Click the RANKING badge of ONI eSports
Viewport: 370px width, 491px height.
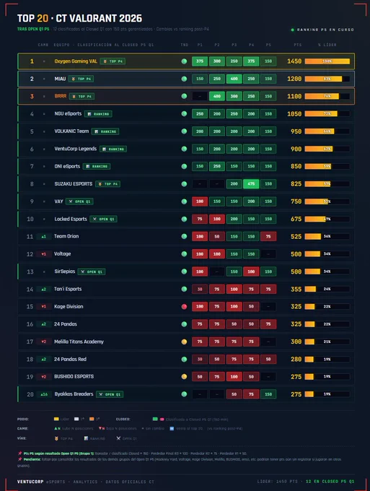click(97, 167)
